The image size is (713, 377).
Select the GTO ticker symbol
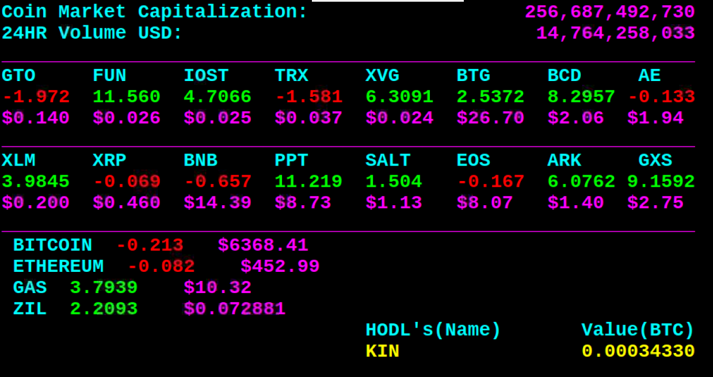coord(17,75)
